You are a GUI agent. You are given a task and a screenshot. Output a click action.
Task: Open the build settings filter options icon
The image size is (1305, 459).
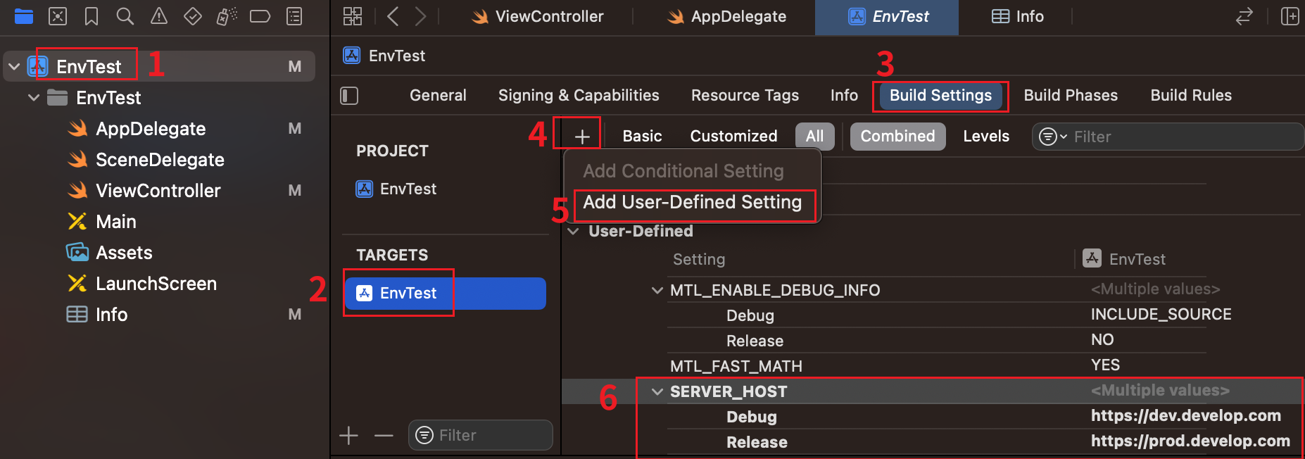[1052, 137]
